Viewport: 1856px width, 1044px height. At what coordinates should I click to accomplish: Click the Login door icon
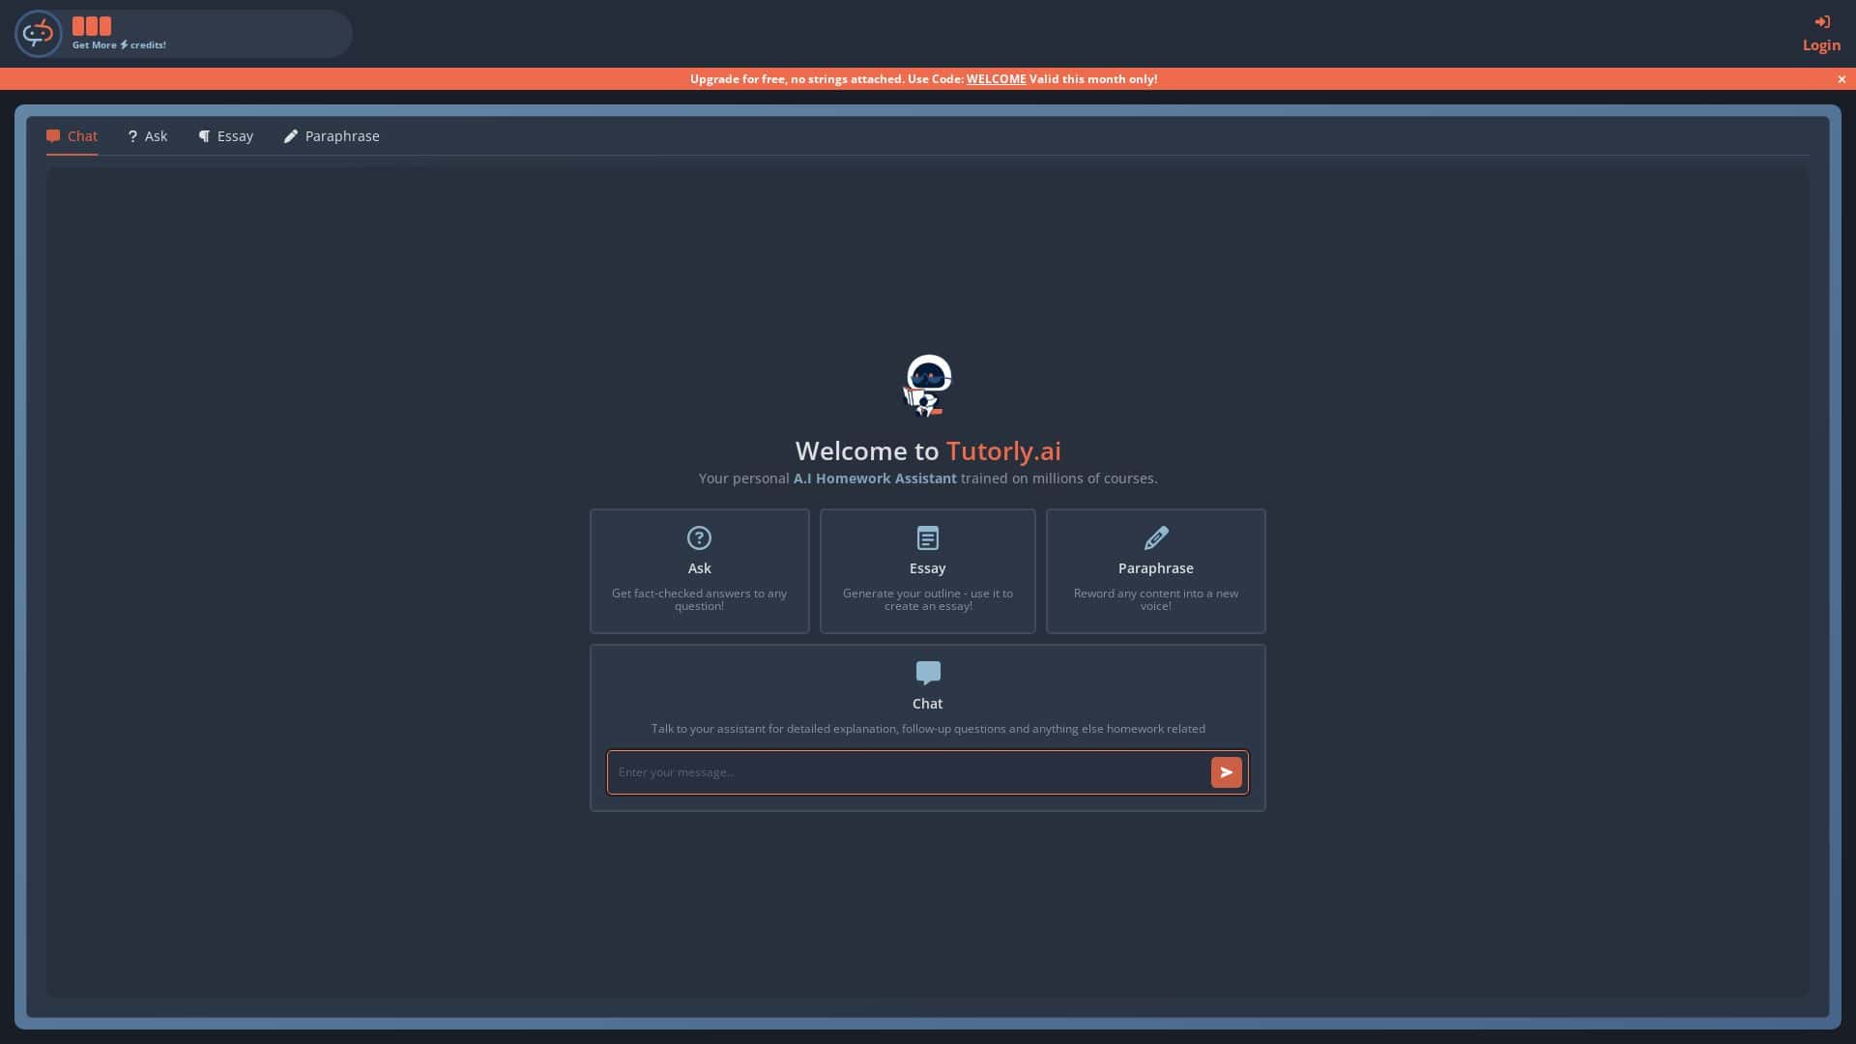1823,21
